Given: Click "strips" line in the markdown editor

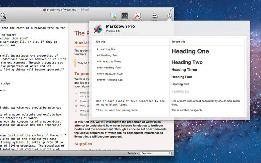Looking at the screenshot, I should pyautogui.click(x=5, y=83).
